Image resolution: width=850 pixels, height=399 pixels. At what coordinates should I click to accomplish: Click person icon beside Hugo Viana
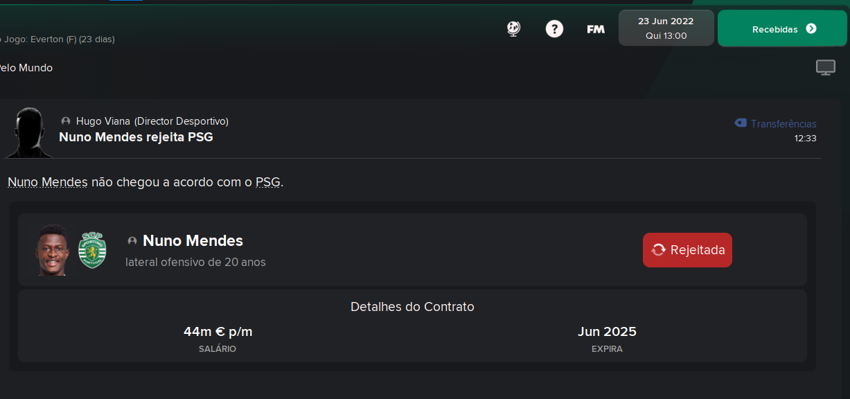66,121
